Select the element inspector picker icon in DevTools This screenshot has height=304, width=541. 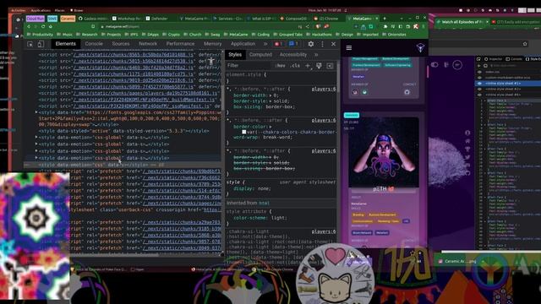(x=30, y=44)
